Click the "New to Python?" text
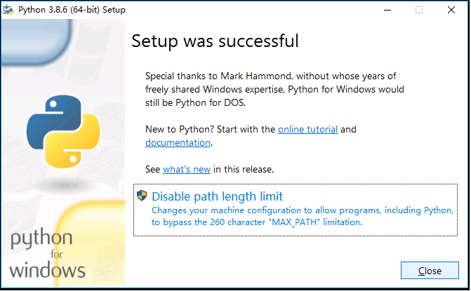 [x=179, y=129]
